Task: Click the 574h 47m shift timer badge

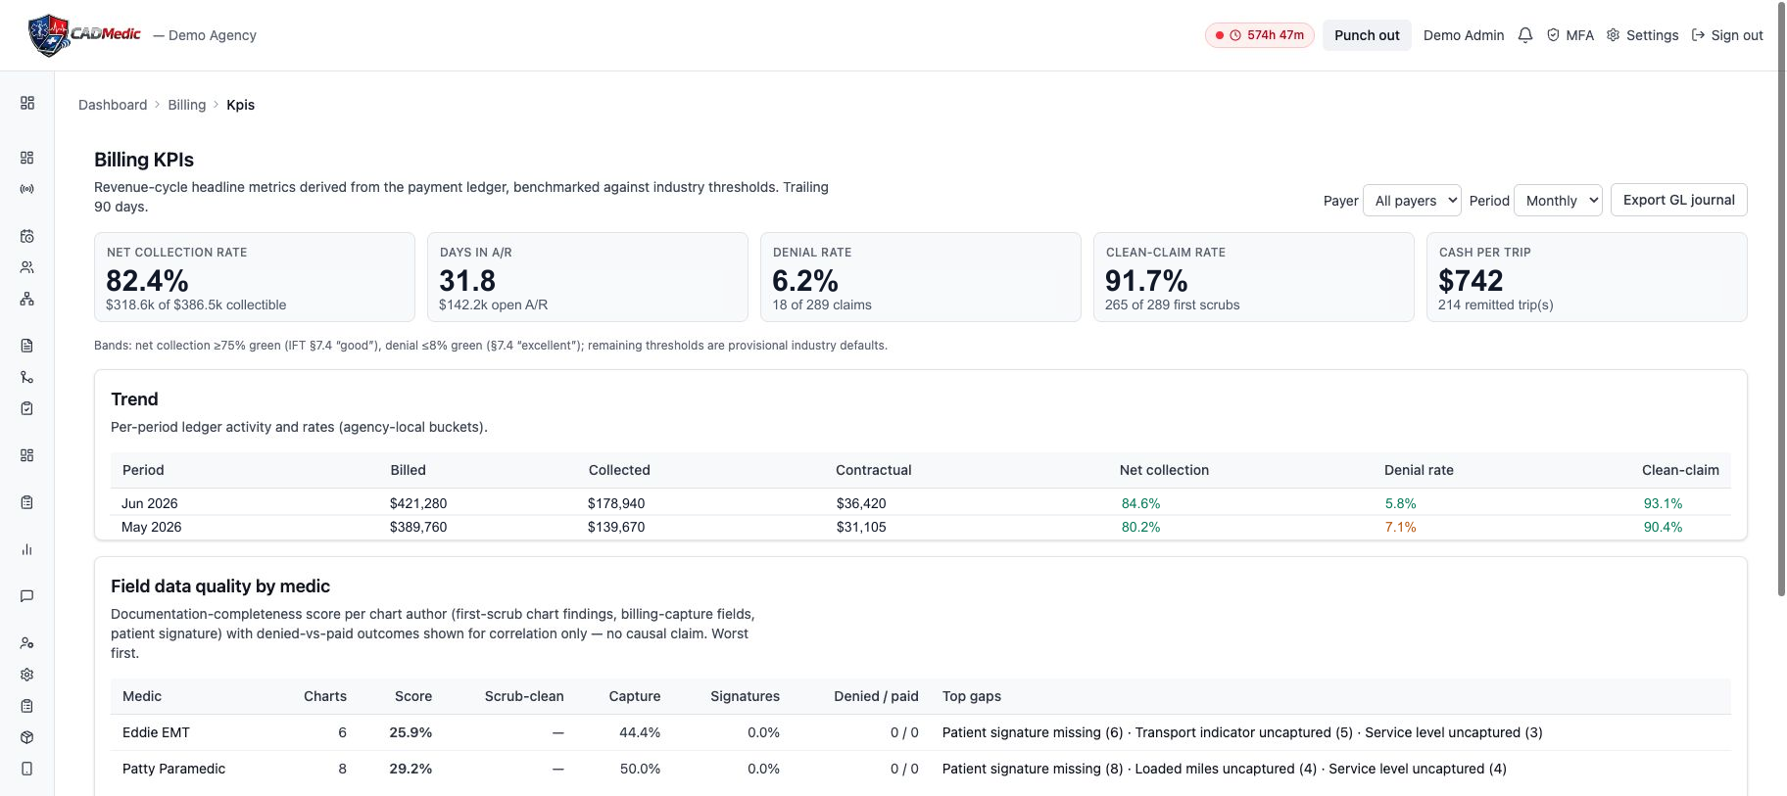Action: [x=1260, y=35]
